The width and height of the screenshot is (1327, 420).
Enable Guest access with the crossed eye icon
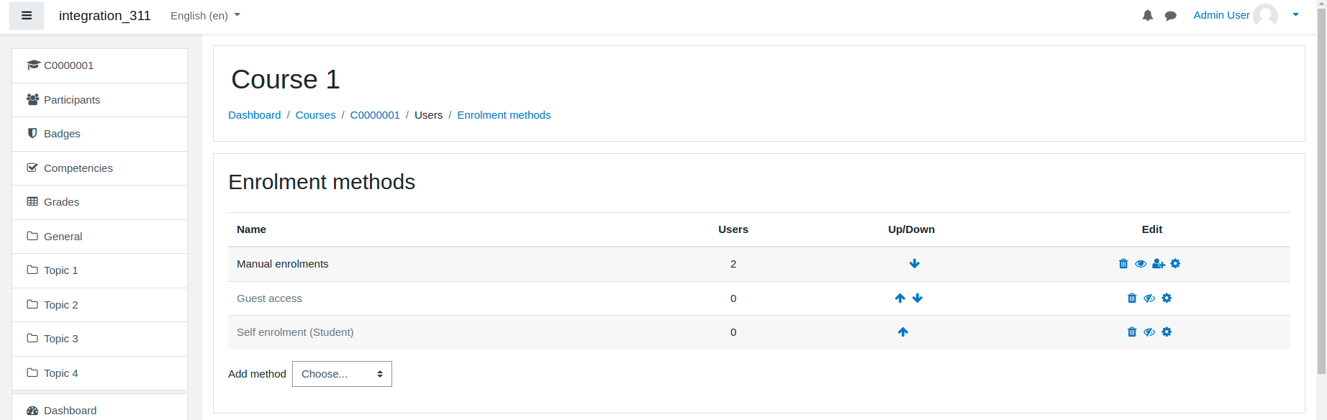pos(1149,298)
